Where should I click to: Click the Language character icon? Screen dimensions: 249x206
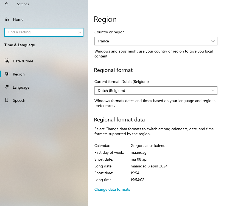tap(7, 87)
